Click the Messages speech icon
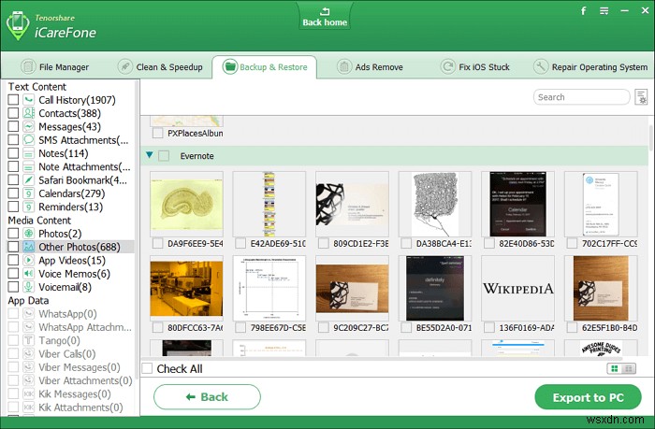Image resolution: width=655 pixels, height=429 pixels. 28,126
